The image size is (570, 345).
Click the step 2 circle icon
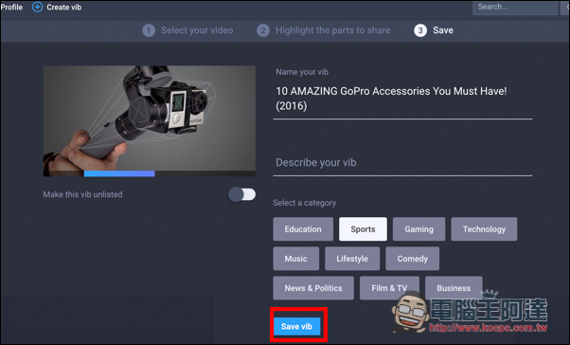point(263,30)
